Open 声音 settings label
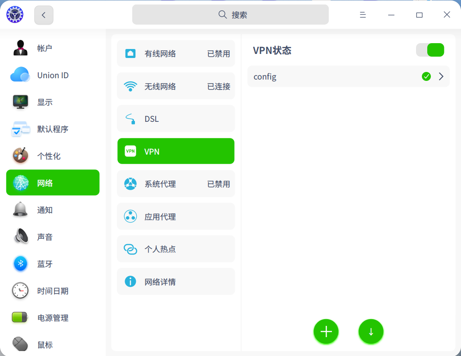The width and height of the screenshot is (461, 356). point(45,237)
